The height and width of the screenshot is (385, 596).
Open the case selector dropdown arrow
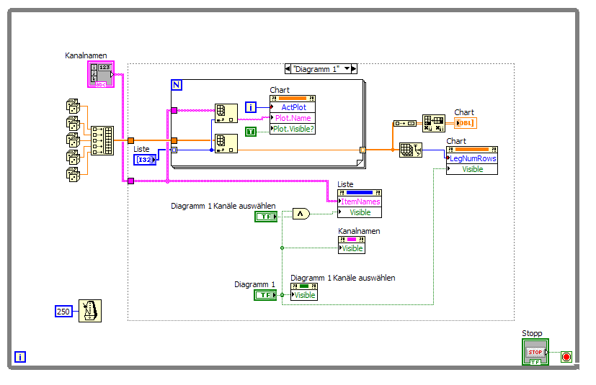347,68
